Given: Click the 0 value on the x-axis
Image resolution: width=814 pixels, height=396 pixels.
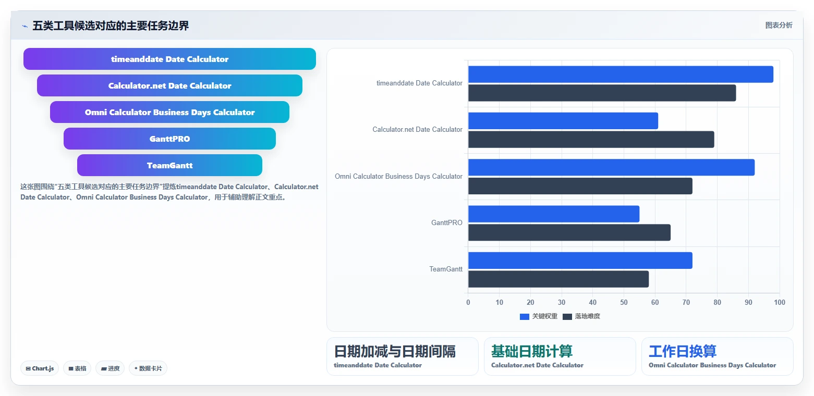Looking at the screenshot, I should coord(468,303).
